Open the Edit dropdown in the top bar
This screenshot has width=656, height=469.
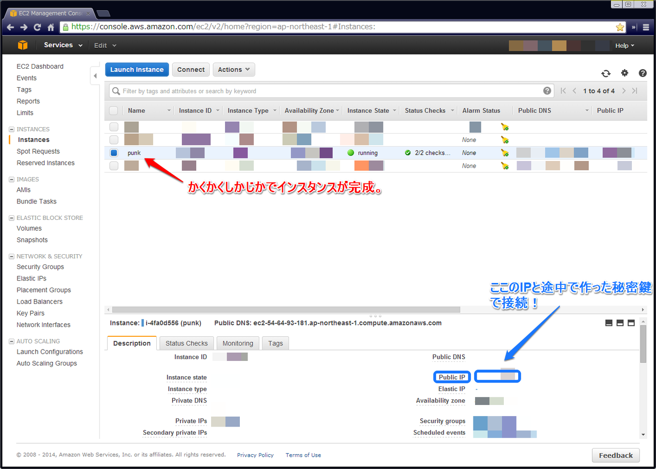click(105, 45)
